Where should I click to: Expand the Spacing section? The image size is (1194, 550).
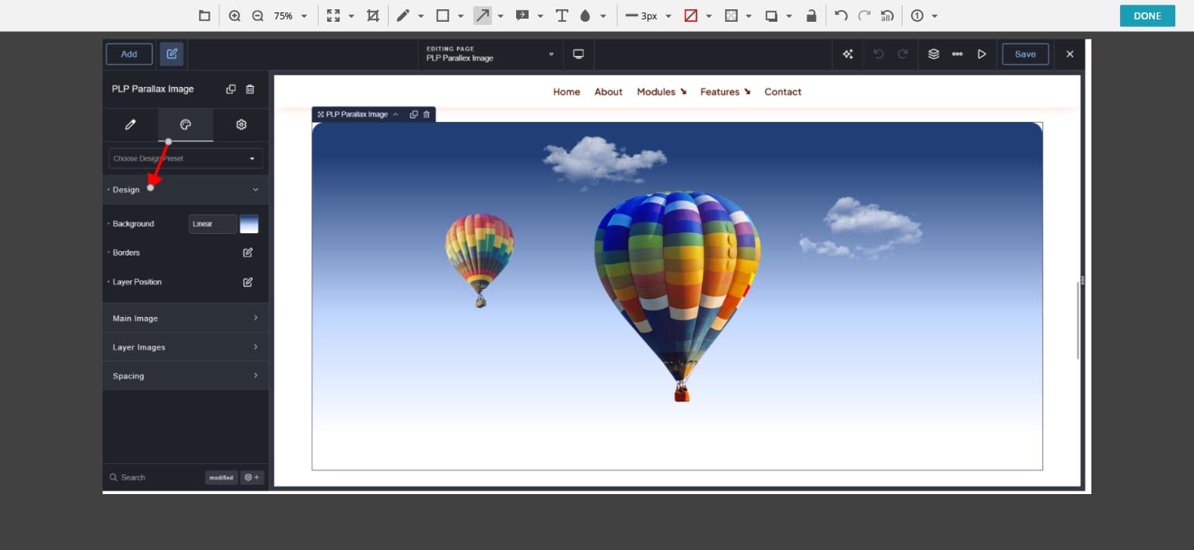(x=186, y=376)
